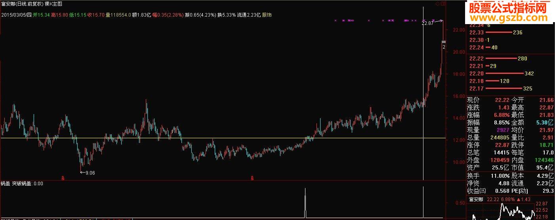Click the volume 342 in the order book
The height and width of the screenshot is (220, 555).
529,73
